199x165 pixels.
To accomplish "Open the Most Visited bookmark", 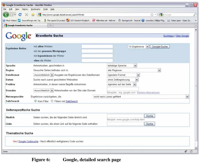I will point(10,20).
